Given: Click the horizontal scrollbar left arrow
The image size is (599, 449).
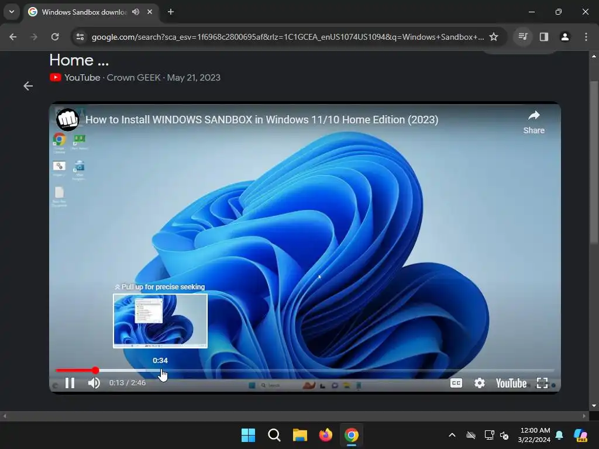Looking at the screenshot, I should click(x=5, y=416).
